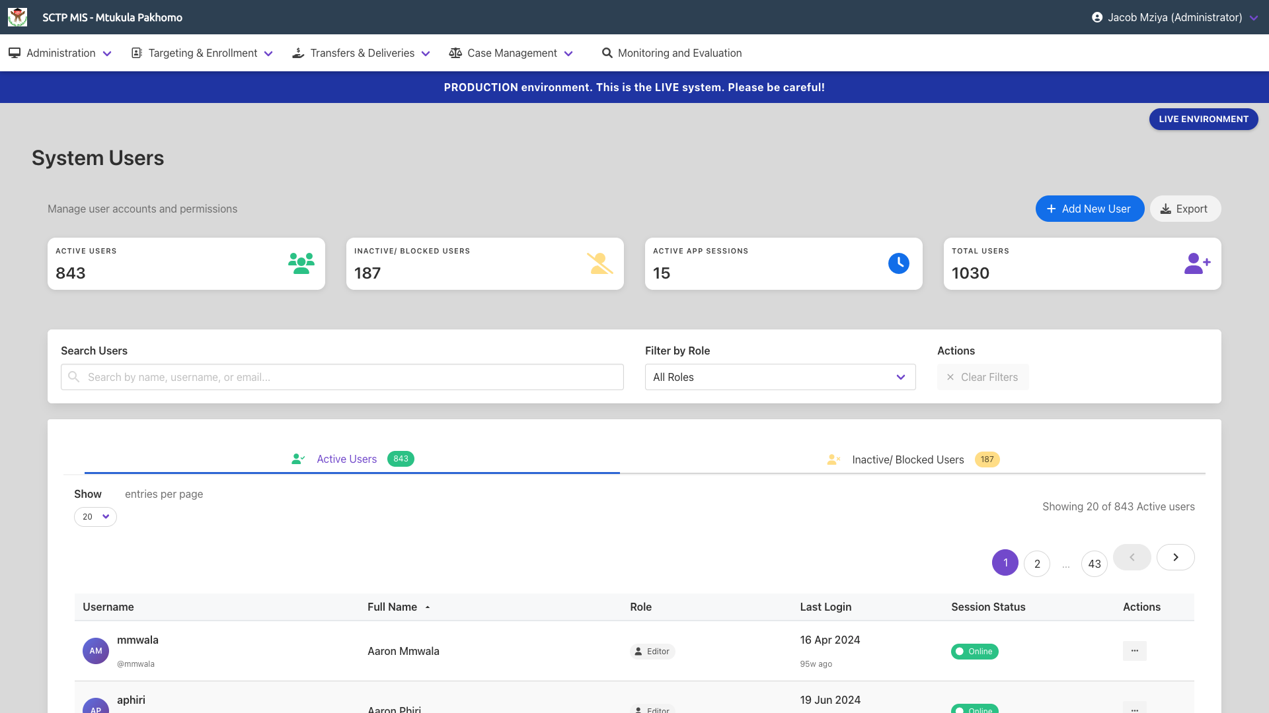Click the purple add-user total icon
The image size is (1269, 713).
coord(1197,263)
